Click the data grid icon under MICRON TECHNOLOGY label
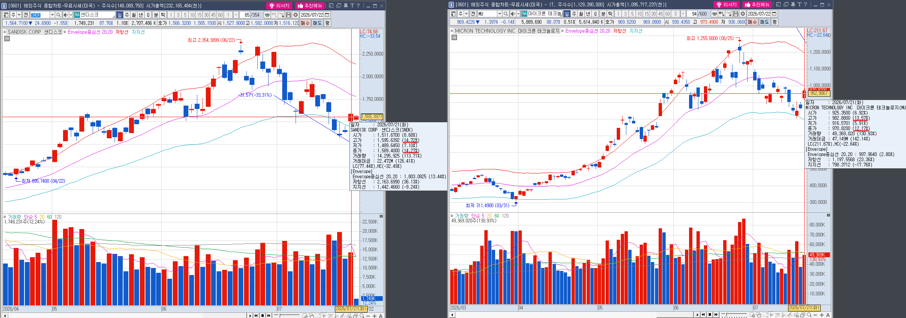The image size is (906, 318). click(454, 37)
